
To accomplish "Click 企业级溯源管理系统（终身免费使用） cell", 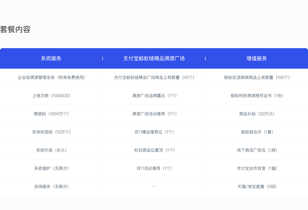I will (x=51, y=78).
